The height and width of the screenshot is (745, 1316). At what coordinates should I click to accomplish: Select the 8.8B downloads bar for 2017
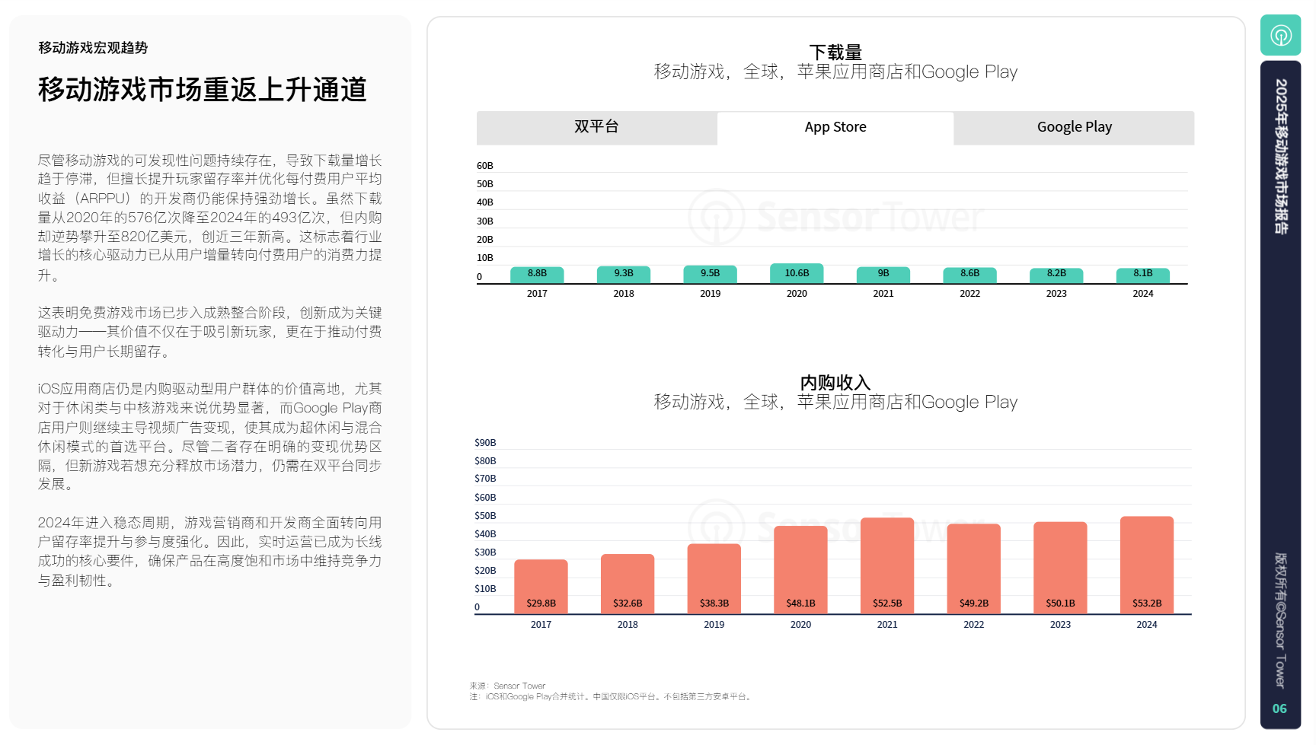[537, 274]
